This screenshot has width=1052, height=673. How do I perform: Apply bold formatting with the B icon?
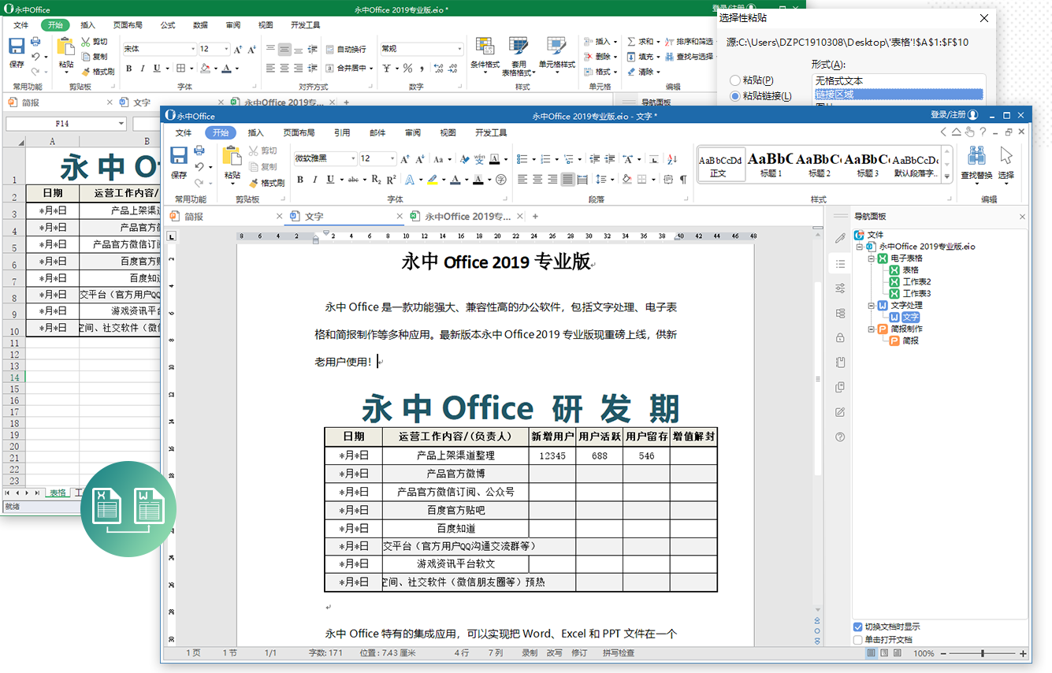(x=299, y=180)
